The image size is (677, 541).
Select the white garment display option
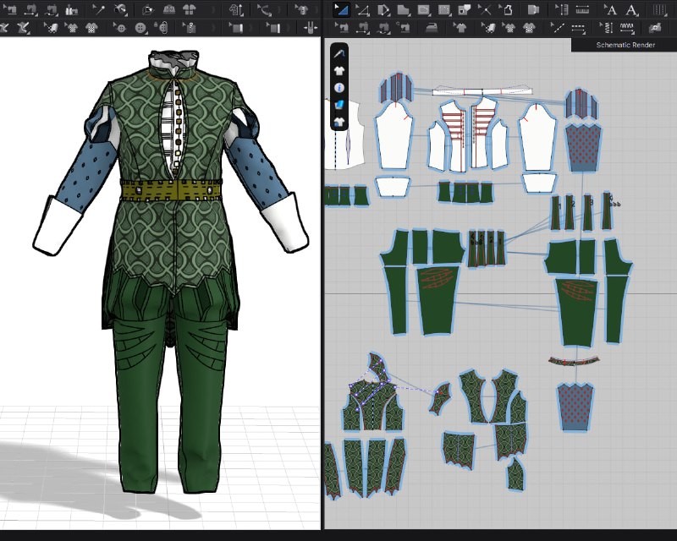click(x=339, y=70)
